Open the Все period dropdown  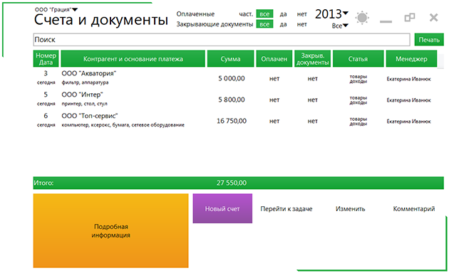click(x=340, y=26)
